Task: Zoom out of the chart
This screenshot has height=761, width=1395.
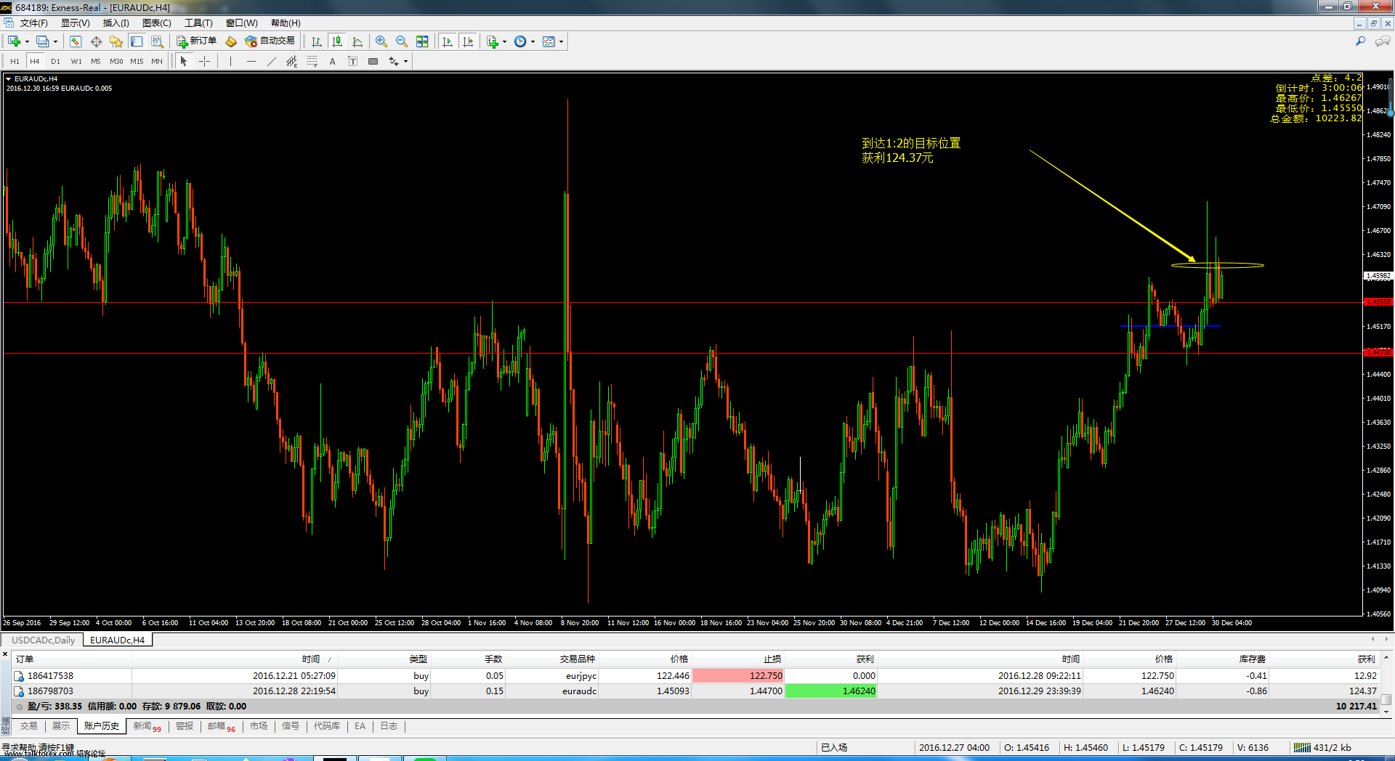Action: click(x=402, y=41)
